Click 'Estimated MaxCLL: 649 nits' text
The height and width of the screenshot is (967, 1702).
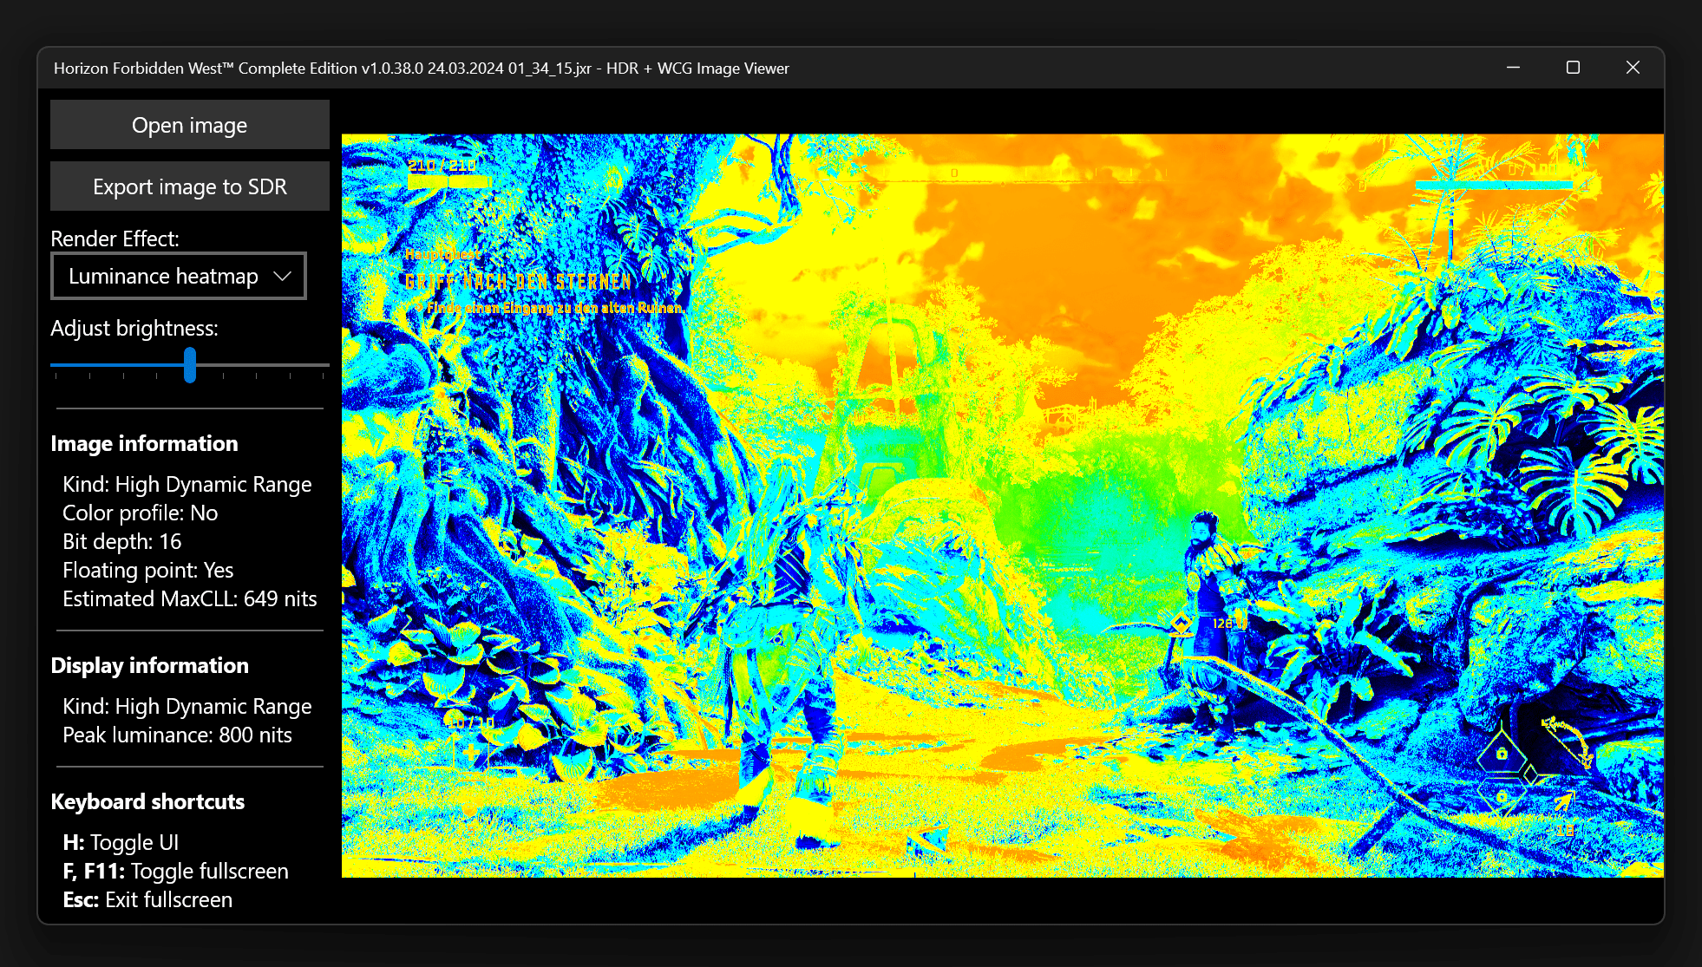click(190, 598)
